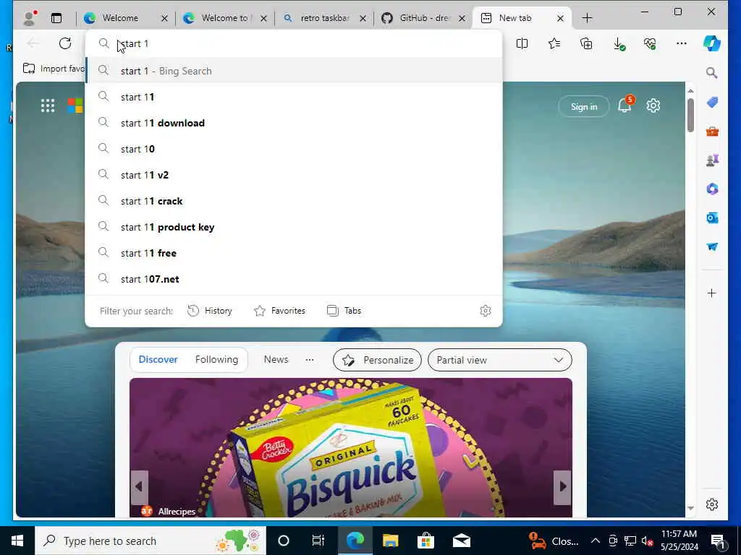Image resolution: width=741 pixels, height=555 pixels.
Task: Open new tab page settings gear
Action: [653, 106]
